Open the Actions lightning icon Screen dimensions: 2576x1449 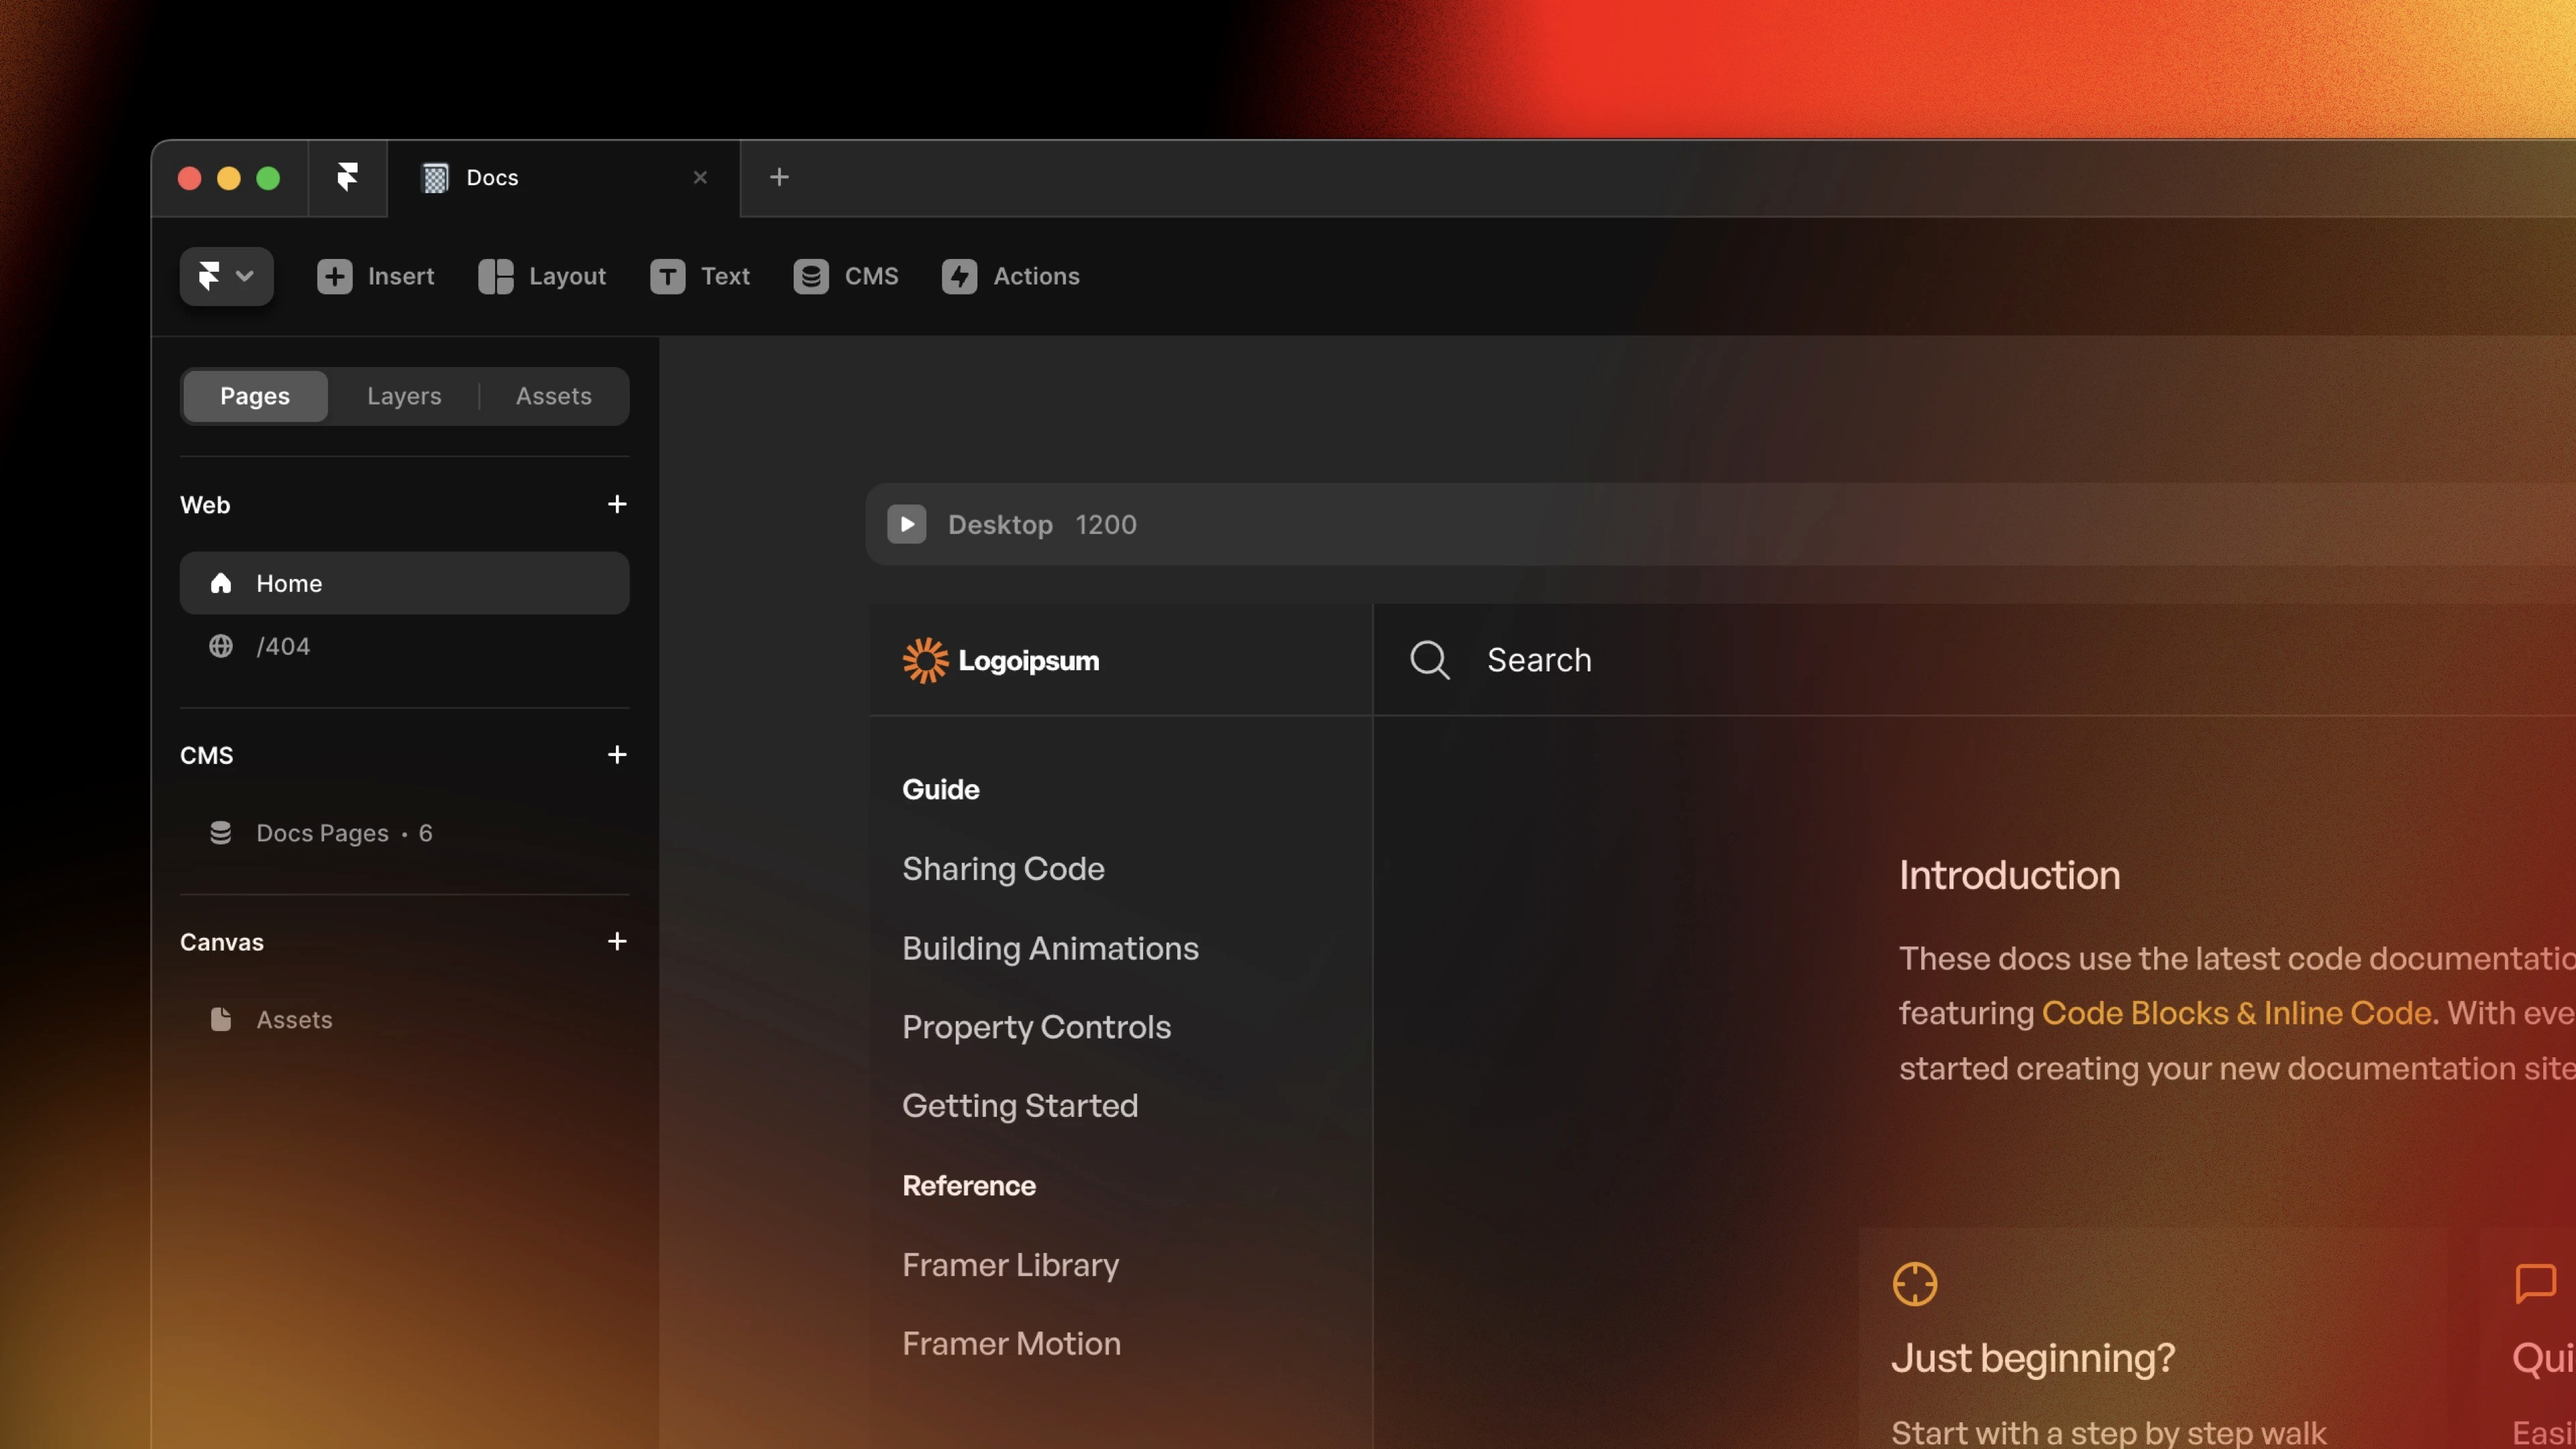[x=959, y=276]
